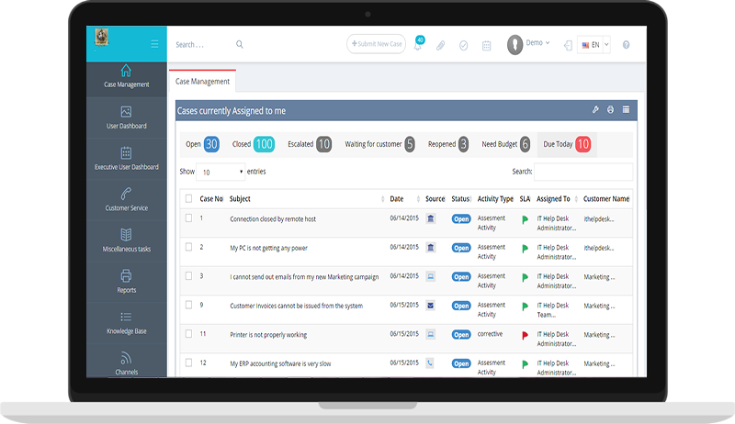Select checkbox for case 11
The image size is (735, 424).
tap(188, 334)
